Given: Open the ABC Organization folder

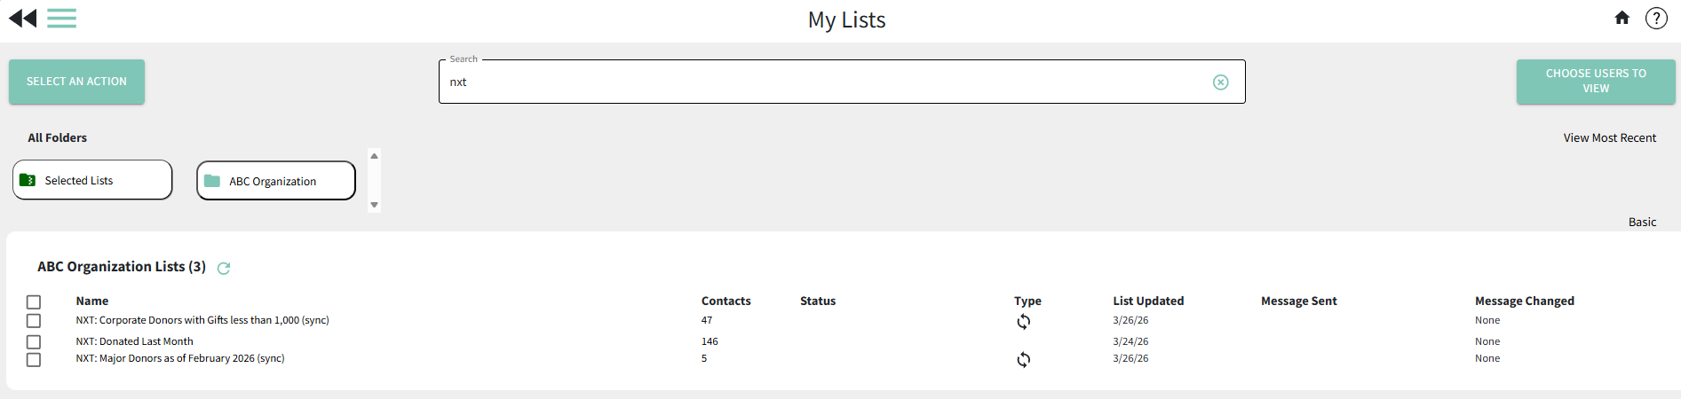Looking at the screenshot, I should [x=275, y=181].
